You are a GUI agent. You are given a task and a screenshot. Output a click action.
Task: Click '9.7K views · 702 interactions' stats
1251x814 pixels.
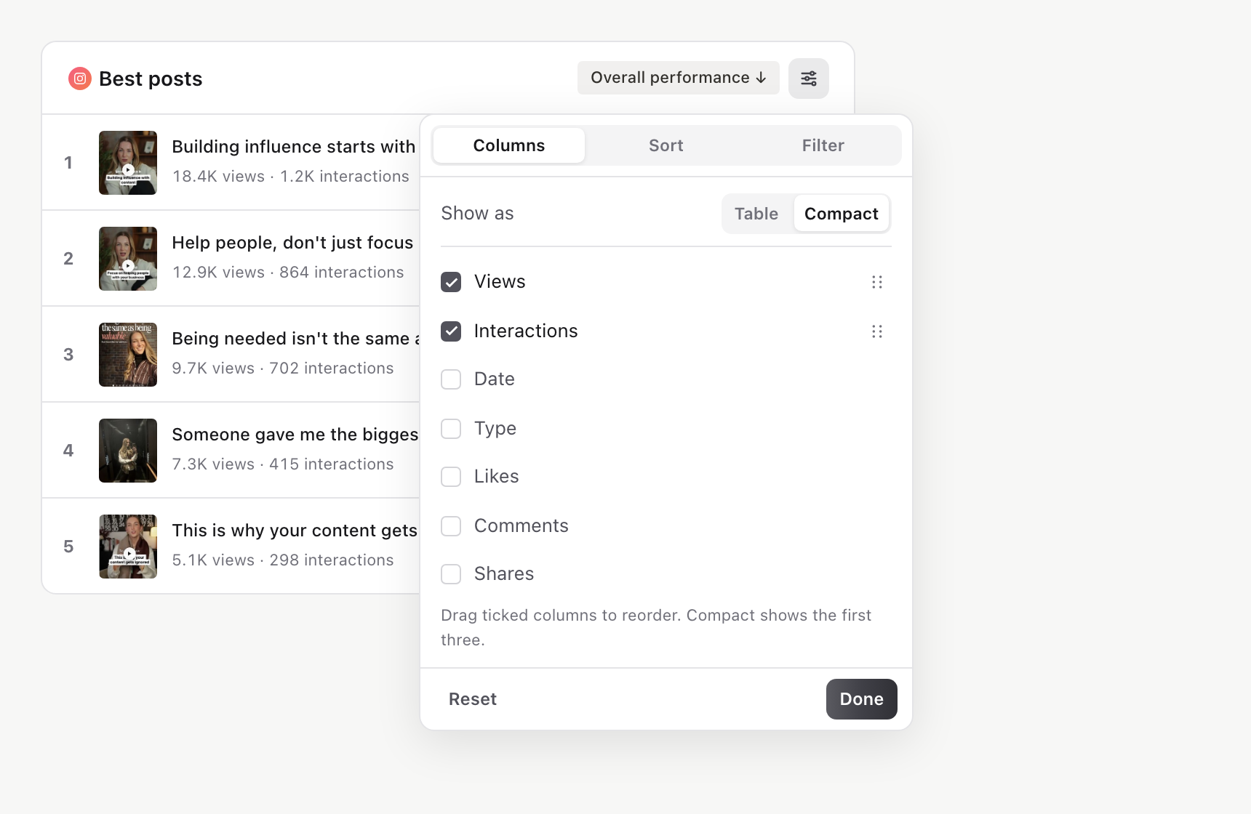tap(283, 368)
